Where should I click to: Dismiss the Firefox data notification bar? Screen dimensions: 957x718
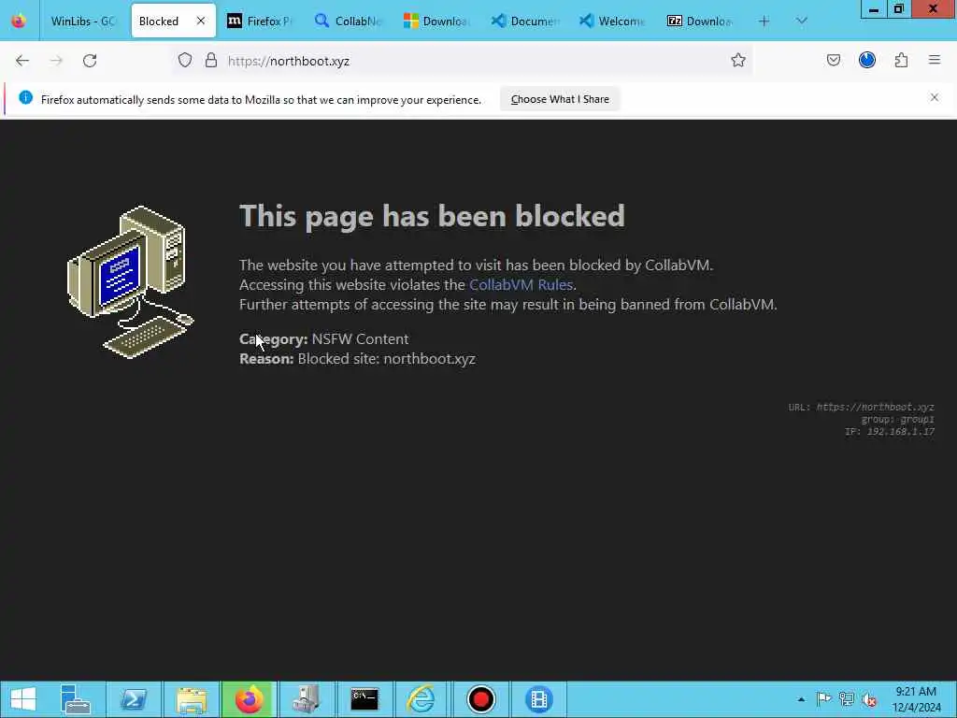[934, 97]
